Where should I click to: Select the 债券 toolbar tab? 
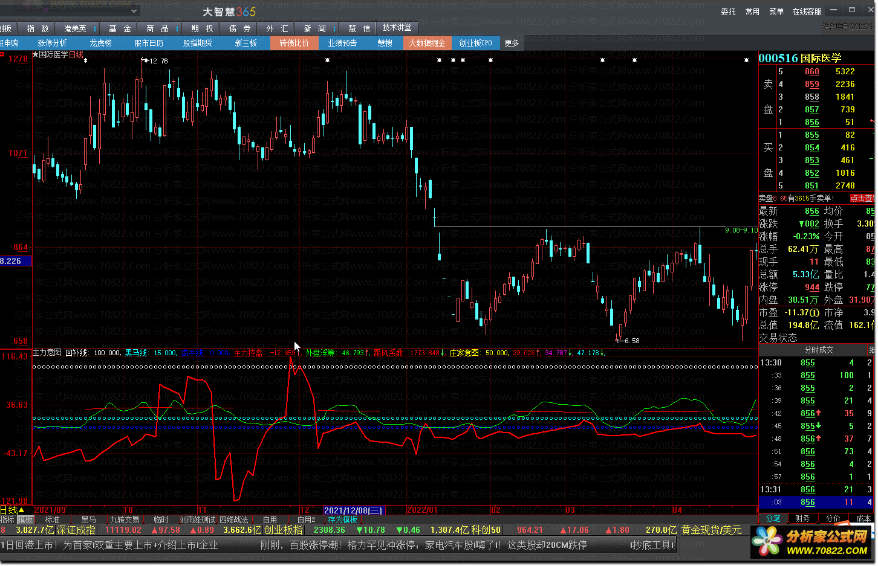pos(239,28)
